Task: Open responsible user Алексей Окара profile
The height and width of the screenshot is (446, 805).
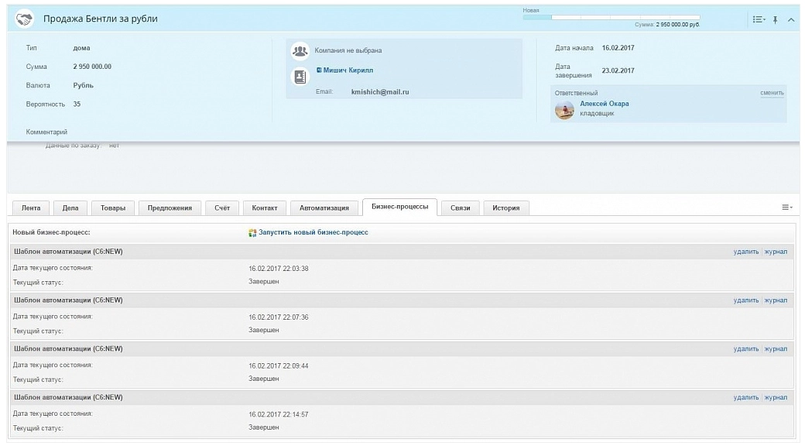Action: click(605, 104)
